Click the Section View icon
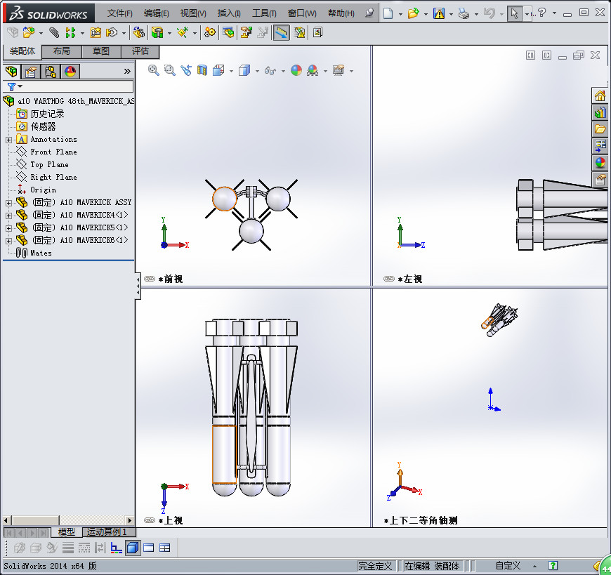This screenshot has height=575, width=611. coord(202,70)
